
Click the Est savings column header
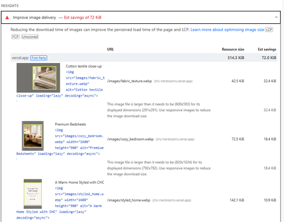click(x=267, y=49)
